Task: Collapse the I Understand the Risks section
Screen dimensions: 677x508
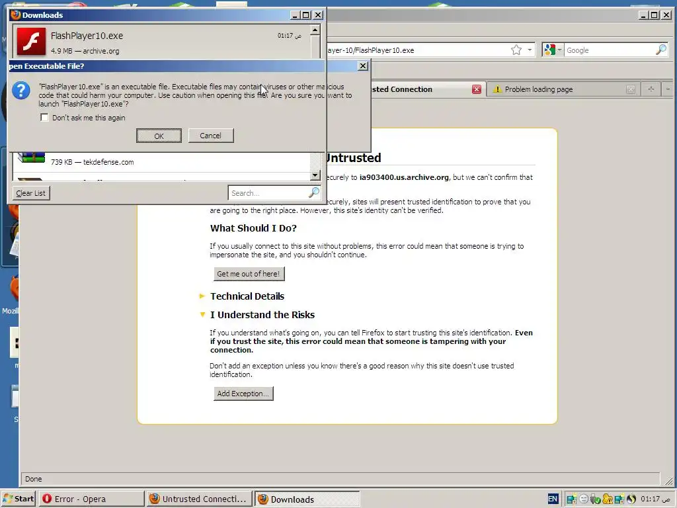Action: [x=202, y=314]
